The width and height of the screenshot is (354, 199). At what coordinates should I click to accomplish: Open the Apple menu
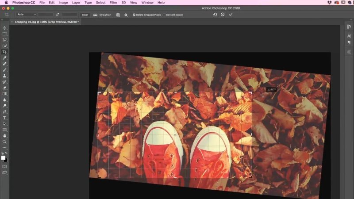(6, 3)
